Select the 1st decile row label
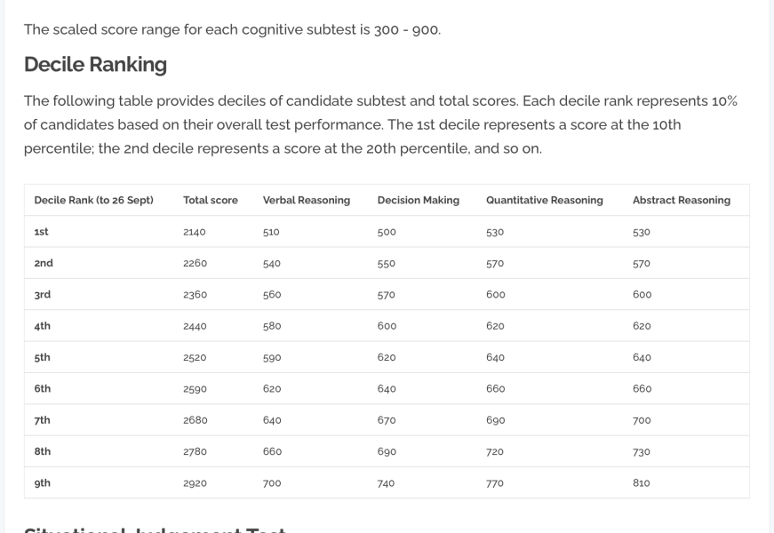The height and width of the screenshot is (533, 774). [42, 232]
